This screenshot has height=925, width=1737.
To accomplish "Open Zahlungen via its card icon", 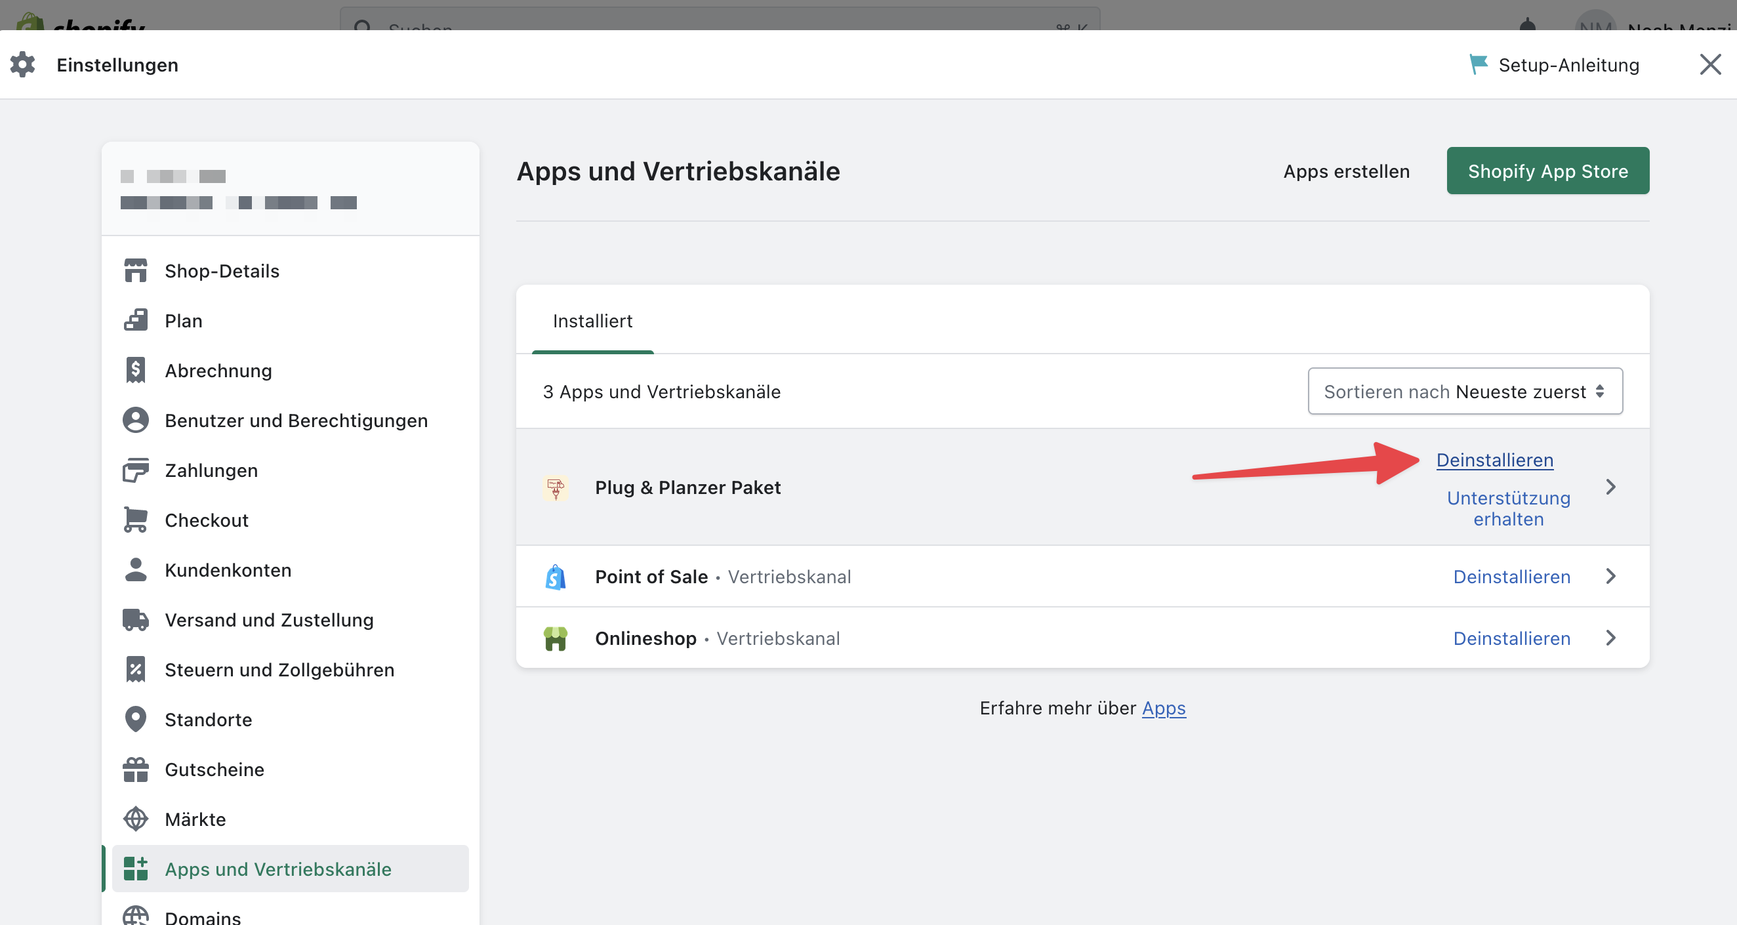I will 136,470.
